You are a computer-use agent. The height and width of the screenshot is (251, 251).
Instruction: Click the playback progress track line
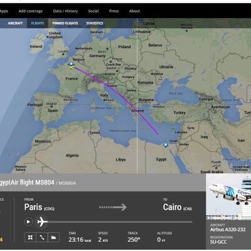click(120, 222)
